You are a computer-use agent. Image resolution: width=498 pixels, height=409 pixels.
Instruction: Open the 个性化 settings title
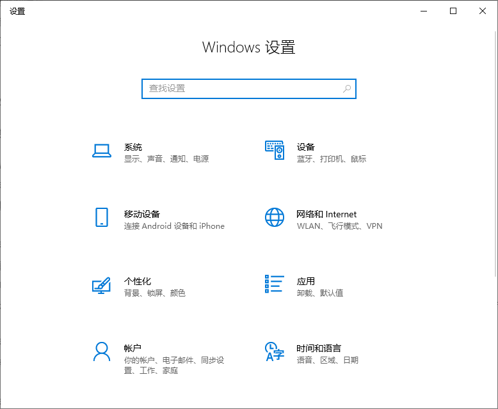(x=138, y=281)
